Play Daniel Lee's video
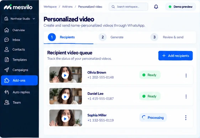Image resolution: width=200 pixels, height=138 pixels. tap(65, 97)
